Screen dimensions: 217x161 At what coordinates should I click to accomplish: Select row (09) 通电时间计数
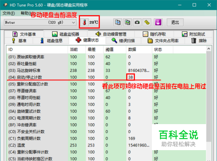106,105
